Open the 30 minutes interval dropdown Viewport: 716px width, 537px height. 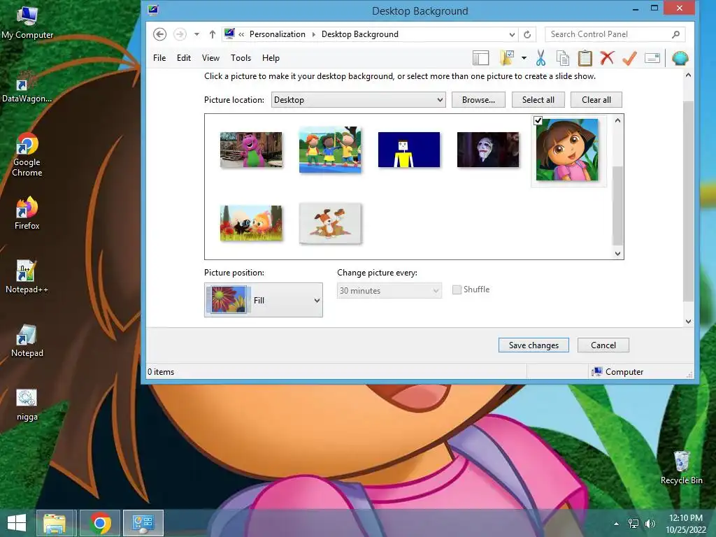point(389,291)
